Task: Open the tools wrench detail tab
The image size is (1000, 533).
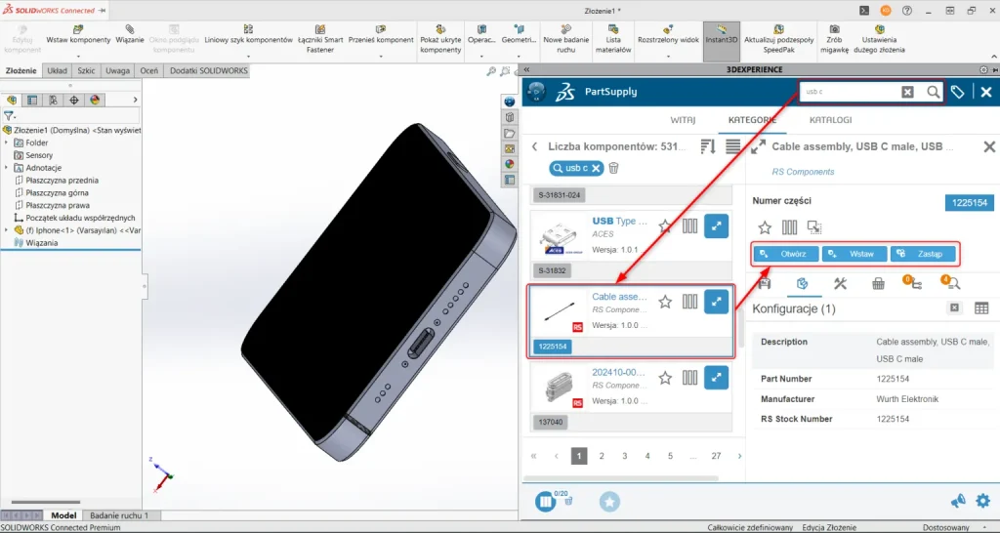Action: point(840,284)
